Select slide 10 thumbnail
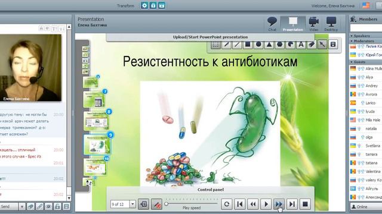 coord(95,167)
